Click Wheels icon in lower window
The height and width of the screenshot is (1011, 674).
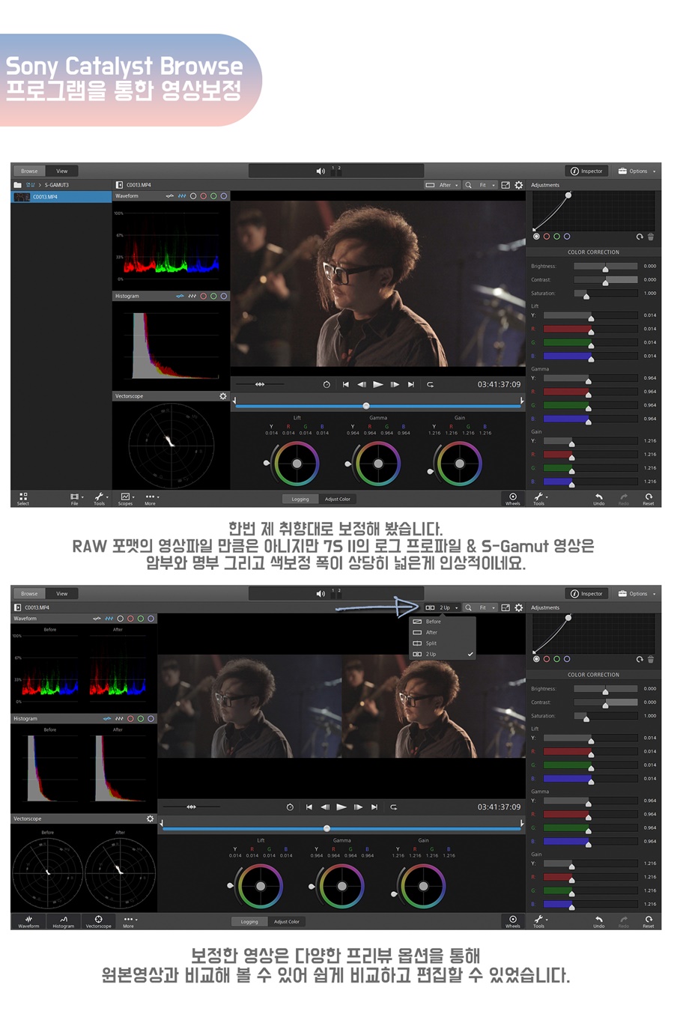click(x=513, y=922)
